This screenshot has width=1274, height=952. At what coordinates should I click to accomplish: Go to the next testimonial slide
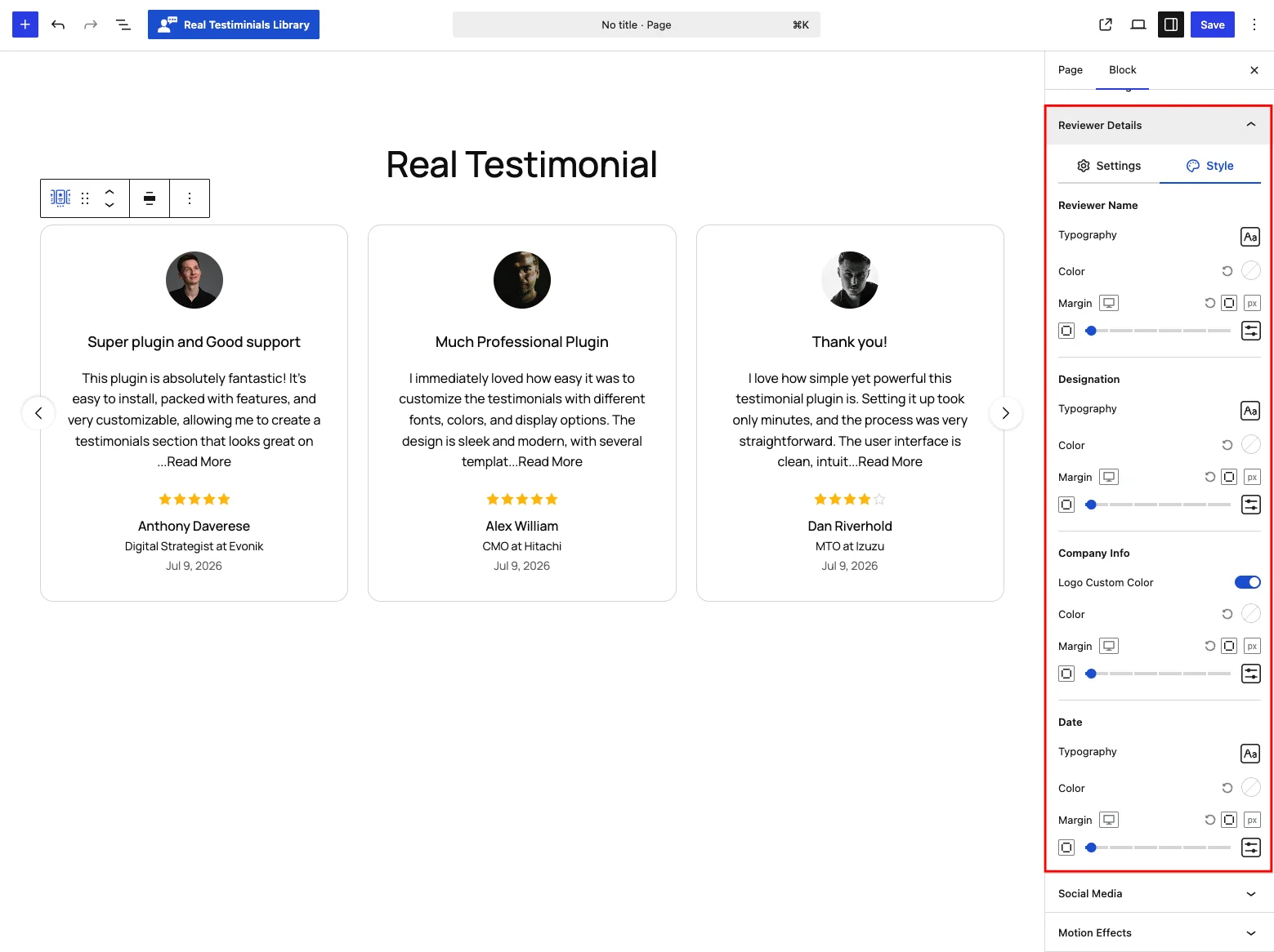1006,413
